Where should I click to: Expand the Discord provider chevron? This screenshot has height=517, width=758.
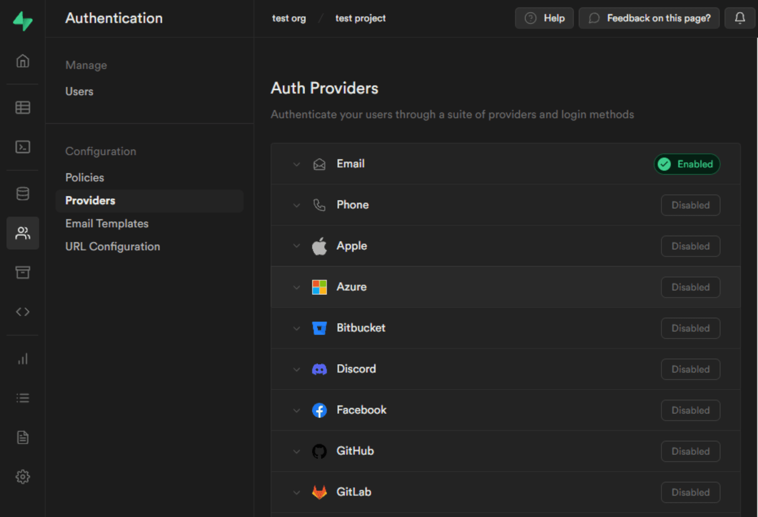pos(296,369)
